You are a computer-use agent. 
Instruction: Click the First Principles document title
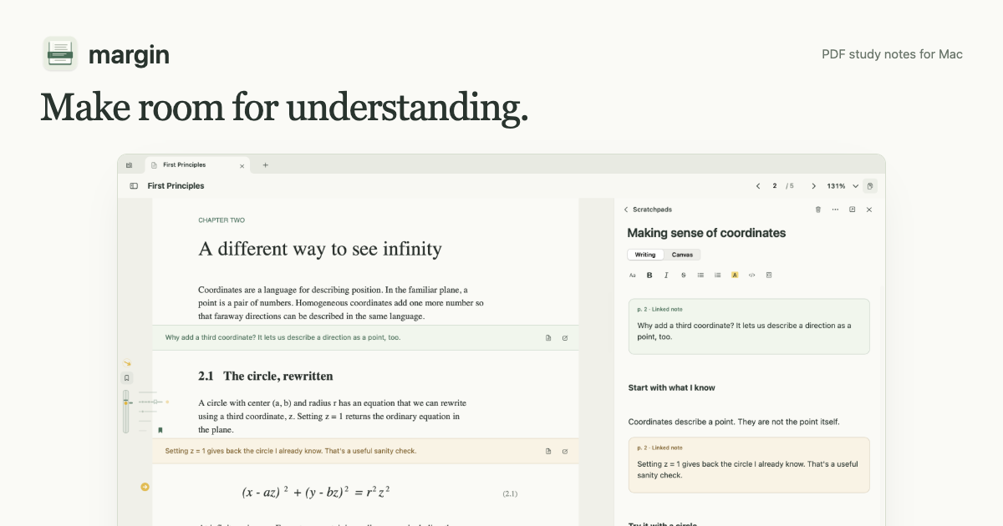pos(176,186)
